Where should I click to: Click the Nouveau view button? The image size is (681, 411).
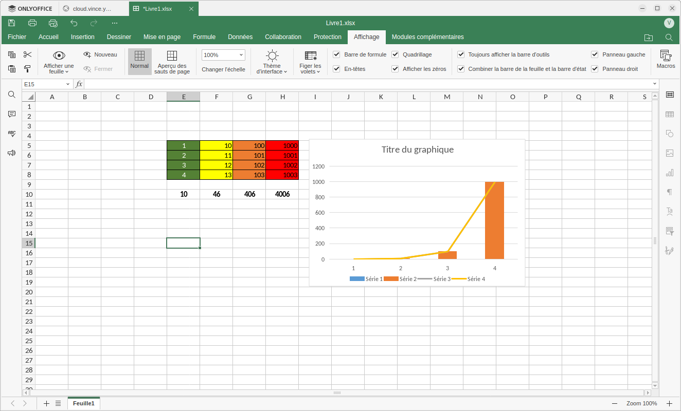pos(100,54)
